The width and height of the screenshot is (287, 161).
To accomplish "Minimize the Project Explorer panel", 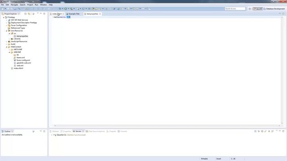I will [x=41, y=14].
